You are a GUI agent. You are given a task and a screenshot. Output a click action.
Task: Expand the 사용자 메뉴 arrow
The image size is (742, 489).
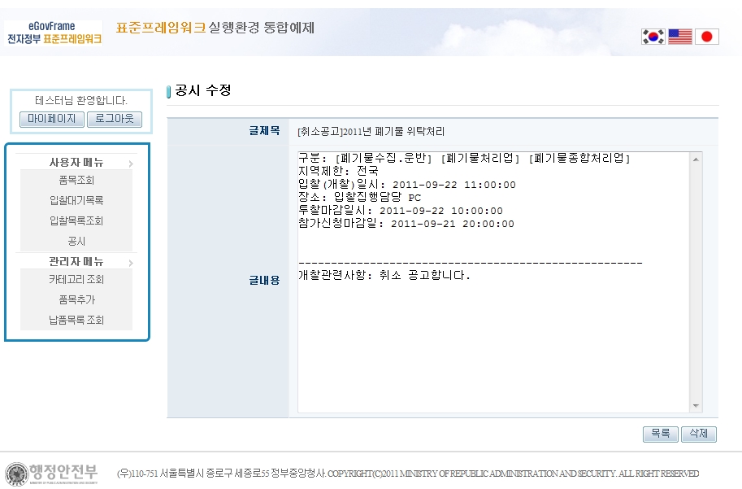pyautogui.click(x=130, y=164)
